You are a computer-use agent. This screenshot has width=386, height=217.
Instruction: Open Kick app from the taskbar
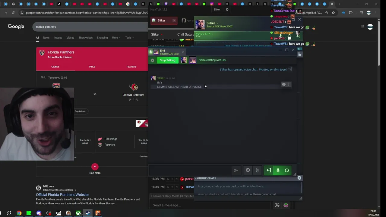(29, 213)
